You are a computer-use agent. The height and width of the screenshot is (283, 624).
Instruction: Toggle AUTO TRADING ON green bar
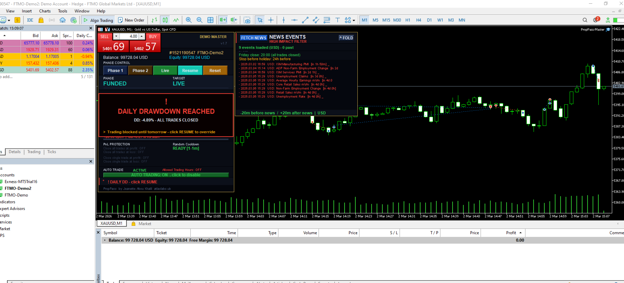click(166, 175)
